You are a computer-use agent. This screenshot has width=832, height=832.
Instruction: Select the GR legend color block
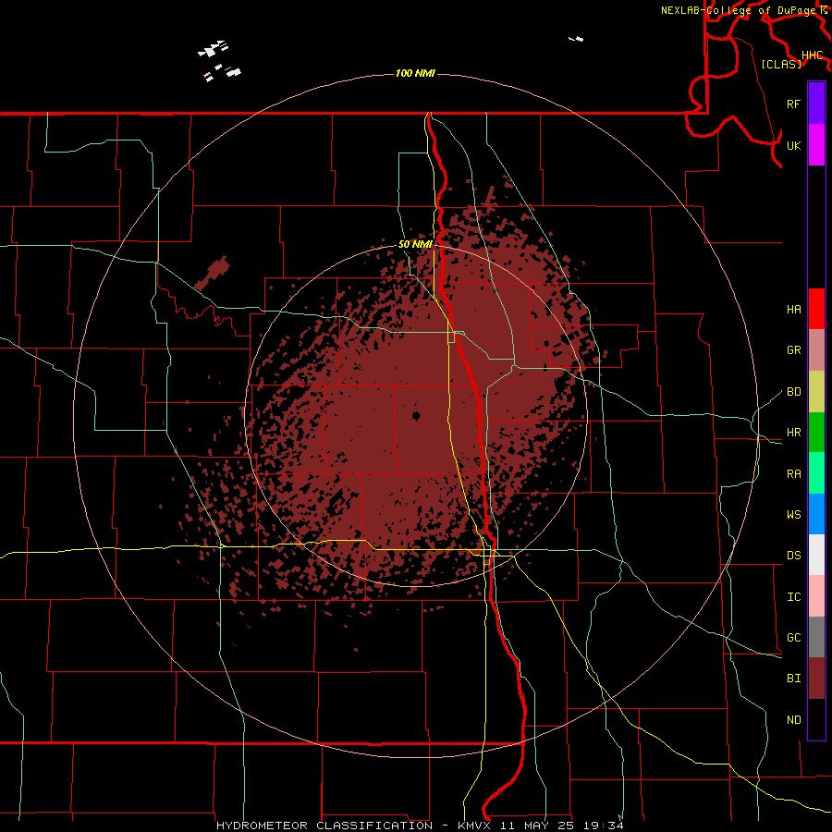[816, 349]
